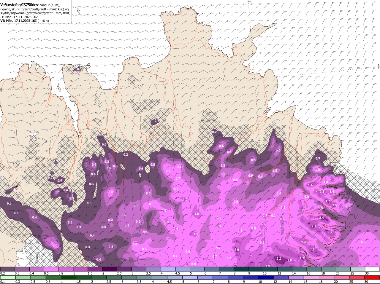
Task: Pick the 10 dark blue swatch in lower legend
Action: pos(266,277)
